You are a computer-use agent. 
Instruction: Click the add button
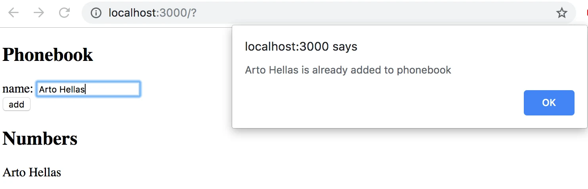point(17,104)
